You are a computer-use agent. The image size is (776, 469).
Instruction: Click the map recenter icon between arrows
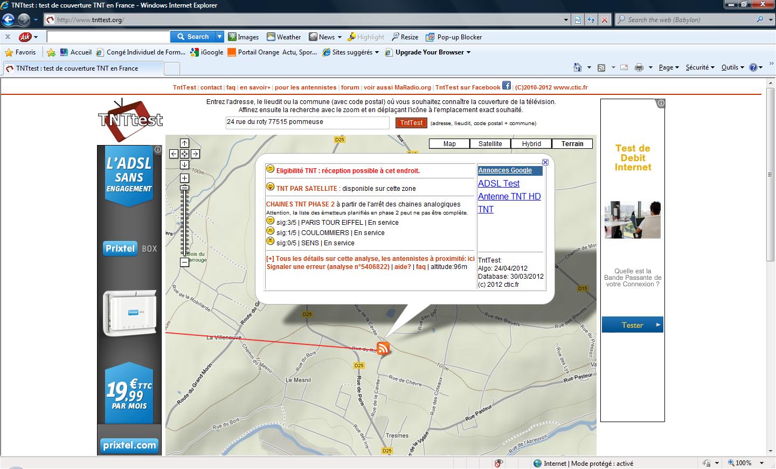pyautogui.click(x=184, y=154)
